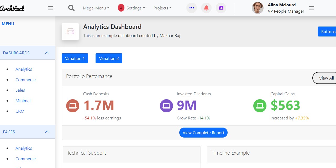Click the Architect logo

pyautogui.click(x=13, y=8)
